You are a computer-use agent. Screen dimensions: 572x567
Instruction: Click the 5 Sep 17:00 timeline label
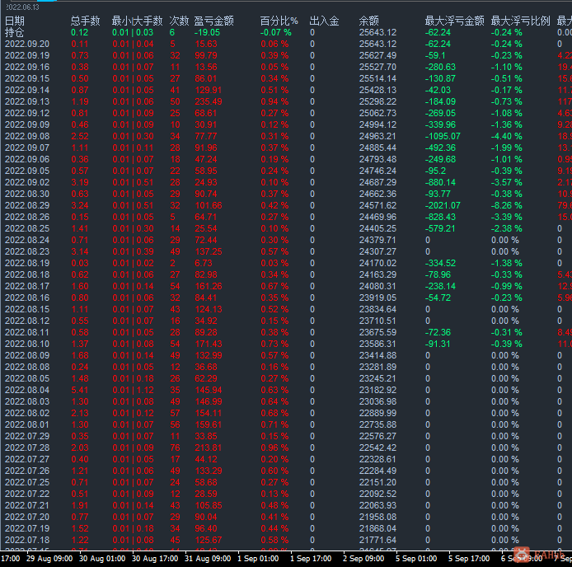[x=469, y=559]
